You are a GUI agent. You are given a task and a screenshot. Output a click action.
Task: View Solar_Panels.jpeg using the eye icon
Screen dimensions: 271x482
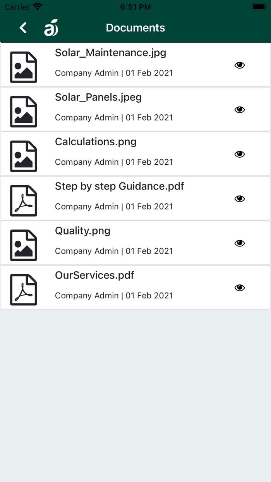pyautogui.click(x=240, y=110)
